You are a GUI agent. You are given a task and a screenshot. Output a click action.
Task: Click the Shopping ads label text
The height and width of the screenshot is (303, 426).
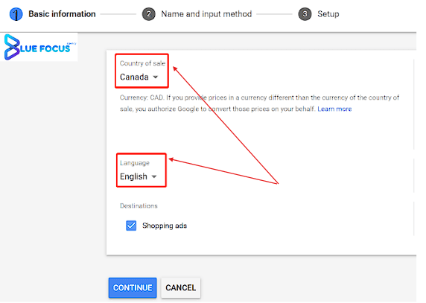click(165, 226)
